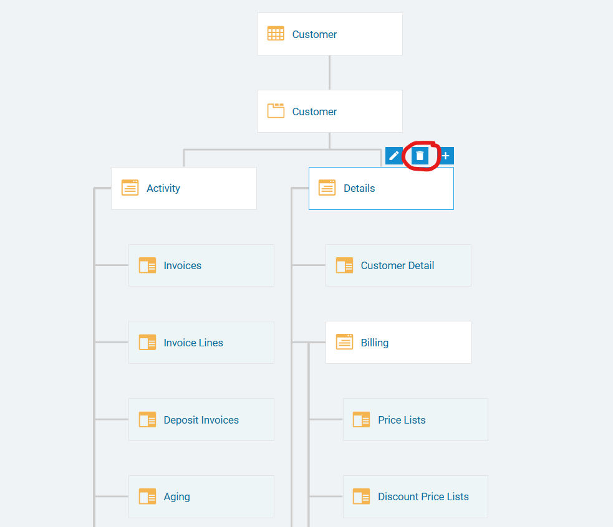Click the folder tab icon in second Customer node
Viewport: 613px width, 527px height.
click(276, 111)
